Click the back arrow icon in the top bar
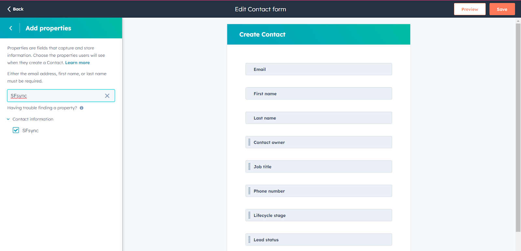 pyautogui.click(x=9, y=9)
